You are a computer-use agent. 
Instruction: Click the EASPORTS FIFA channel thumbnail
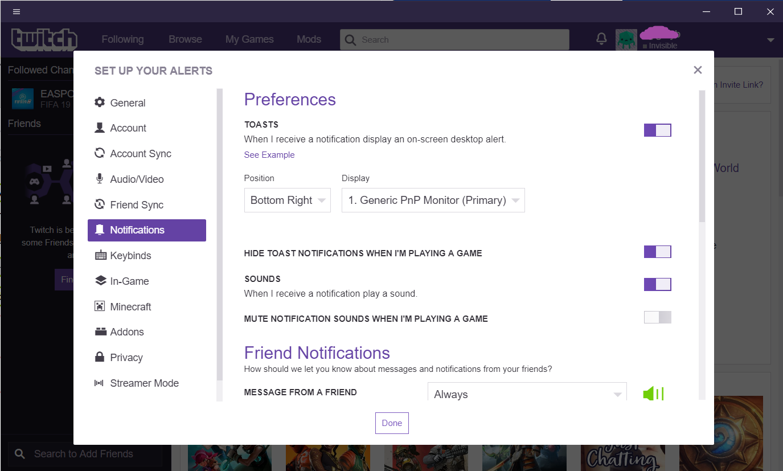[23, 99]
